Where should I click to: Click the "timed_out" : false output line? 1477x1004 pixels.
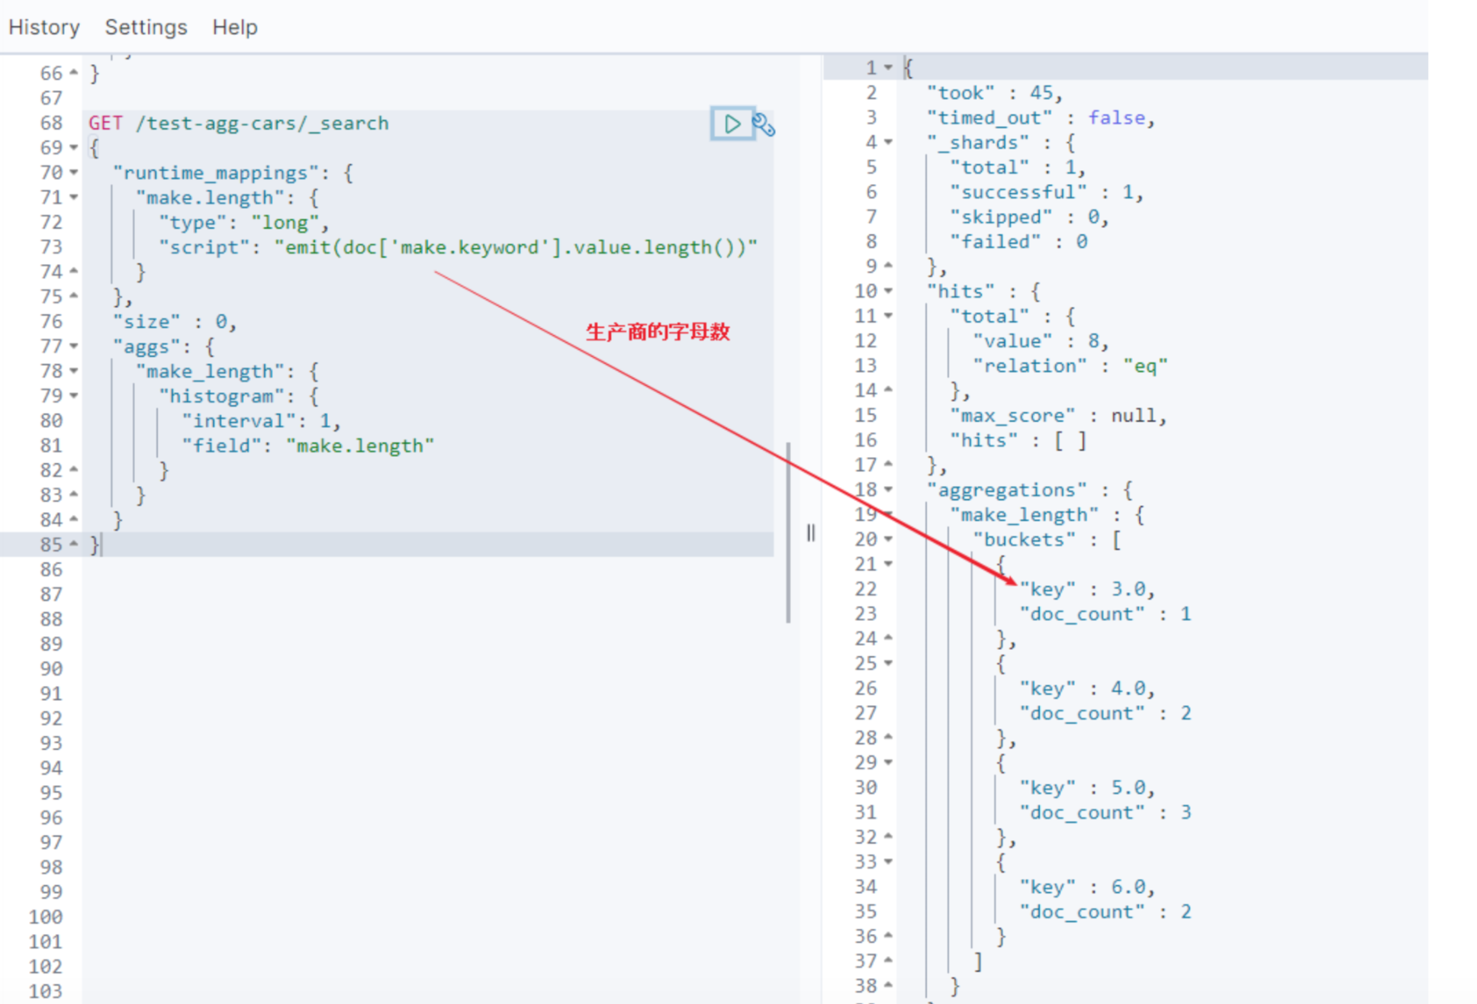[1041, 117]
